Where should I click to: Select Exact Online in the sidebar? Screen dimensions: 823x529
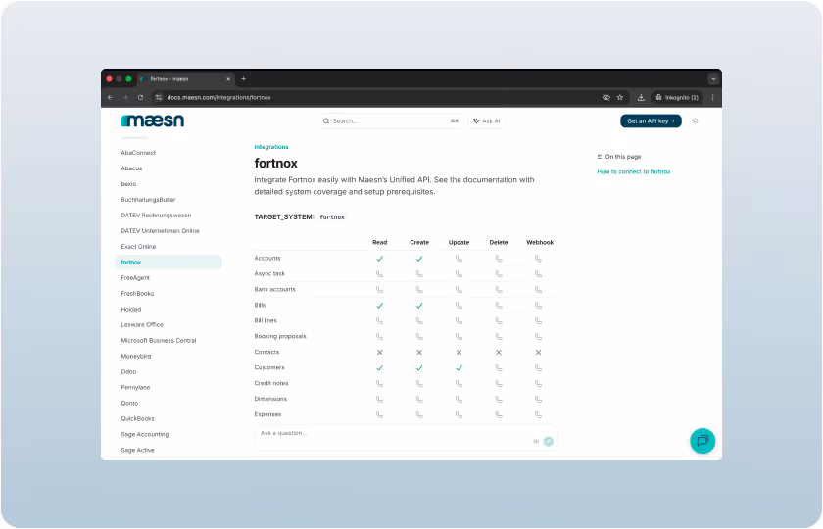click(138, 247)
